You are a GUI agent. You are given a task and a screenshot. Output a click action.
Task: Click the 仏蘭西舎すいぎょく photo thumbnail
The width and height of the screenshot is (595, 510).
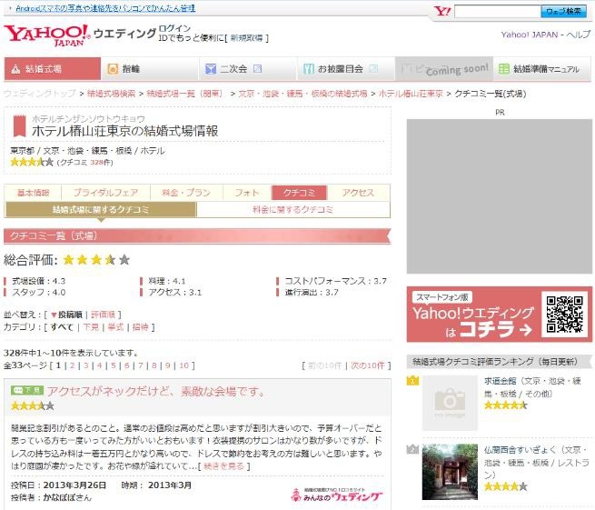click(450, 472)
